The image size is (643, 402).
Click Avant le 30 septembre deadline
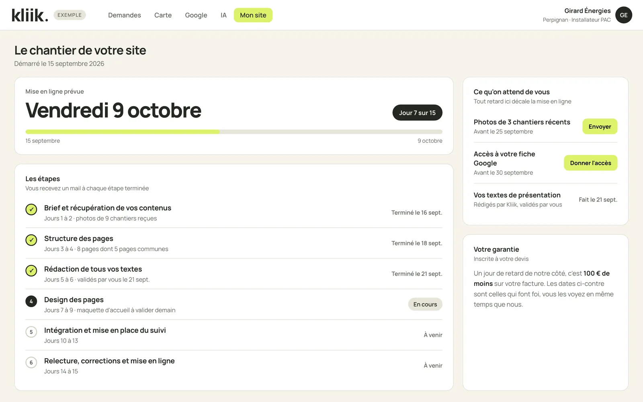coord(503,172)
